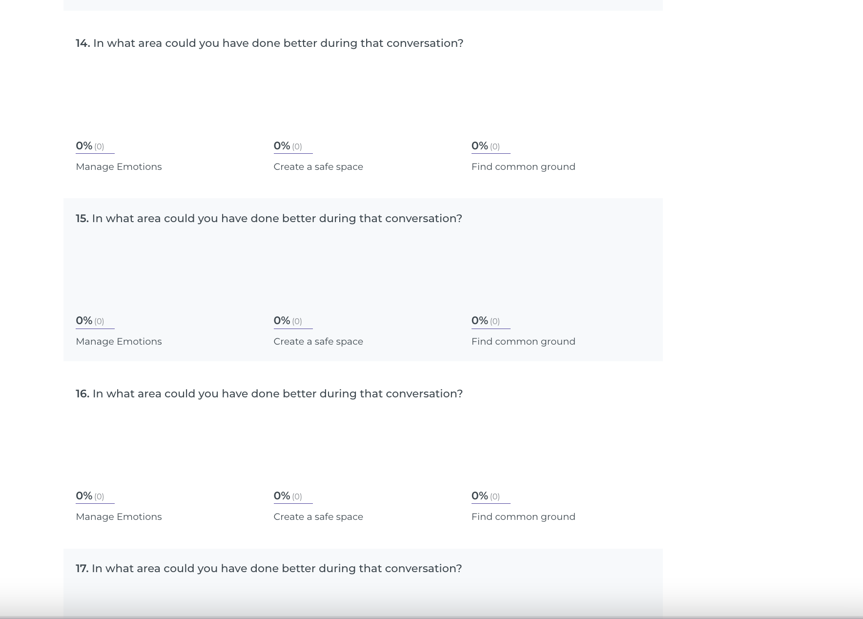Image resolution: width=863 pixels, height=619 pixels.
Task: Click Find common ground 0% in question 15
Action: coord(480,321)
